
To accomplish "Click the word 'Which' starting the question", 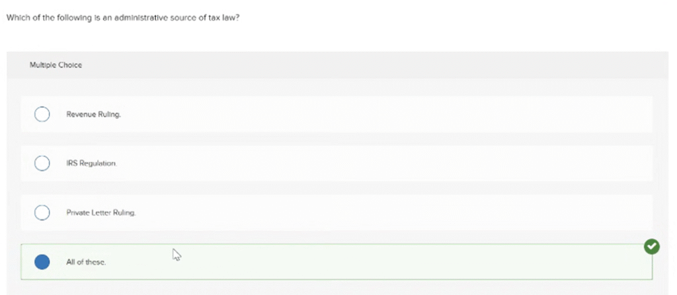I will [x=16, y=18].
